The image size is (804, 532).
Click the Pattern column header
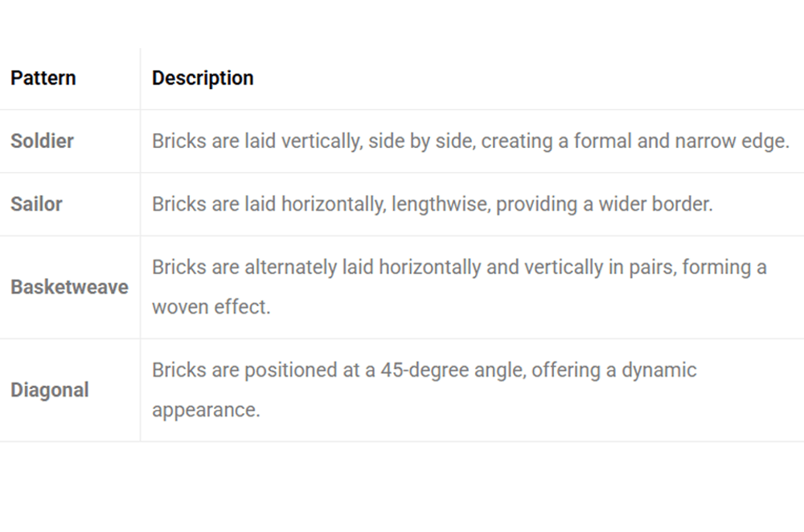click(x=43, y=78)
